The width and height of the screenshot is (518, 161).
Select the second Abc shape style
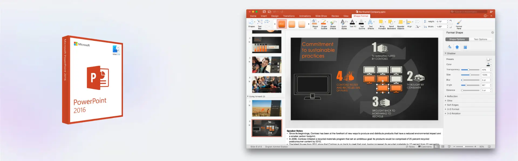point(292,24)
